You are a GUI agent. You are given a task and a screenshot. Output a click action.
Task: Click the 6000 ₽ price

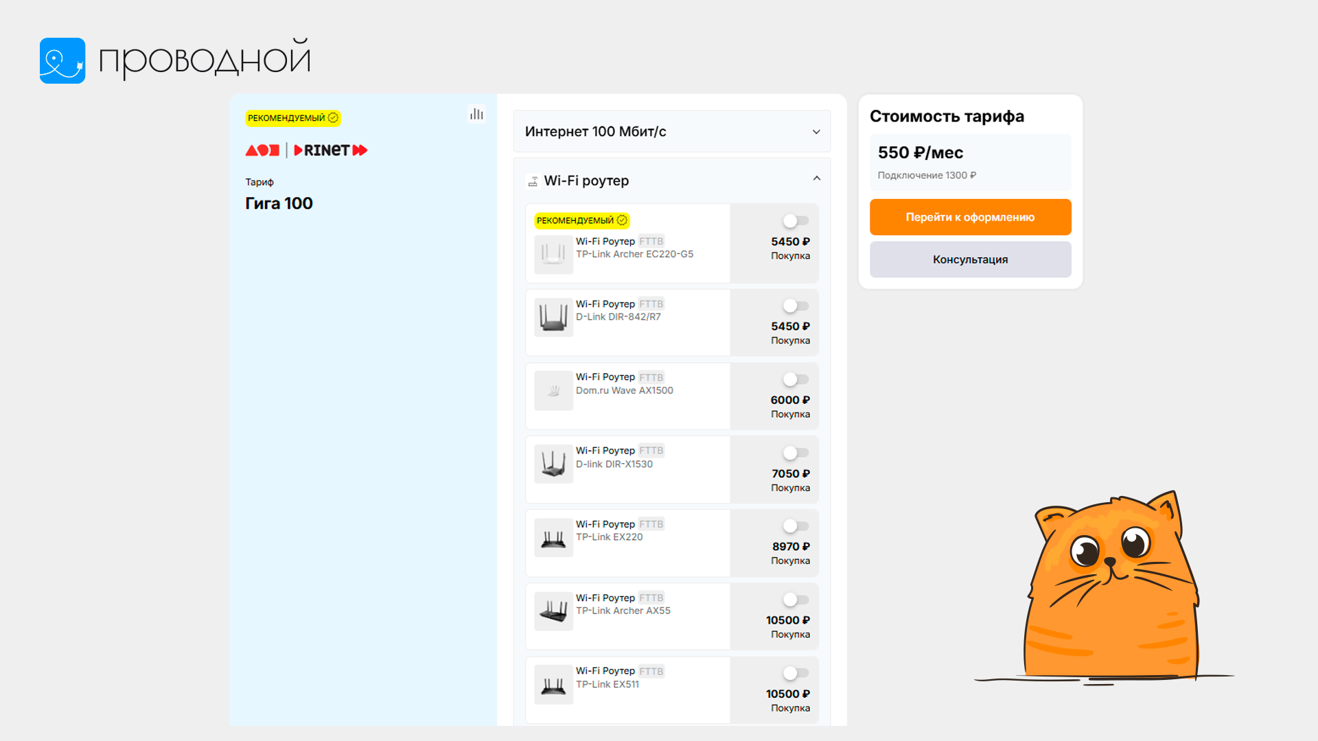pos(790,400)
